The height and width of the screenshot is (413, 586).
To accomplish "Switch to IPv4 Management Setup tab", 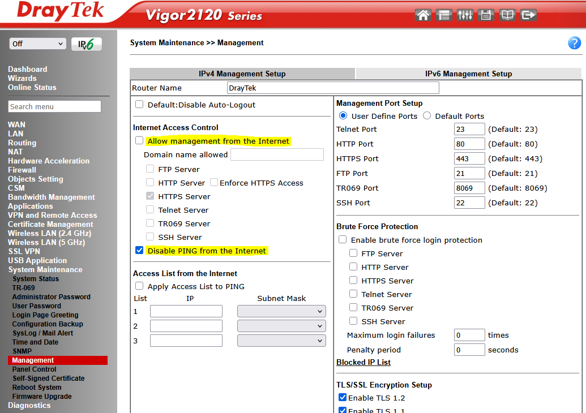I will click(x=242, y=74).
